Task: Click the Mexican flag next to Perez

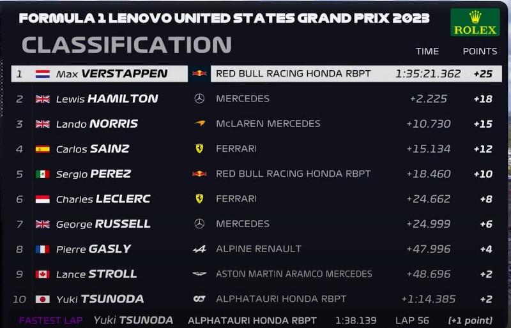Action: pyautogui.click(x=43, y=174)
